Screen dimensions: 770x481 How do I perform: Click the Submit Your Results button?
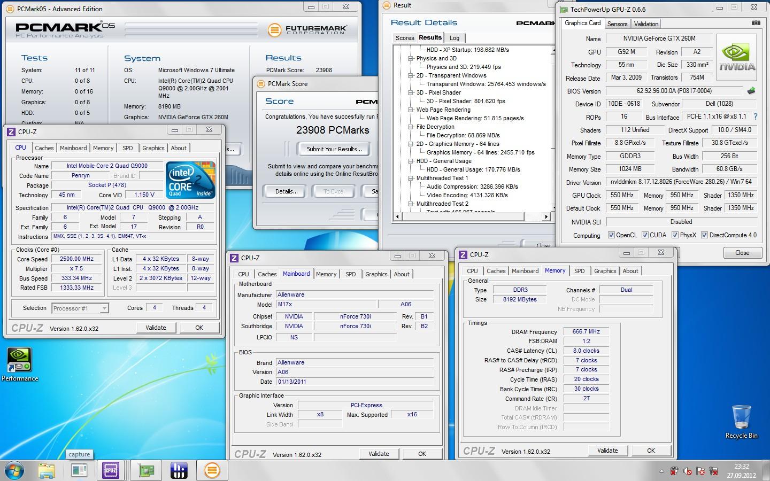(x=334, y=149)
